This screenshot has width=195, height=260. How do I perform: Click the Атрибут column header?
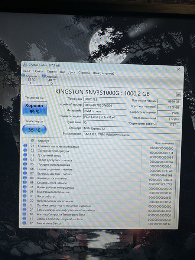click(x=43, y=141)
